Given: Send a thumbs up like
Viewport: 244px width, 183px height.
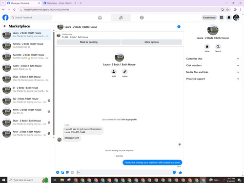Looking at the screenshot, I should tap(180, 172).
